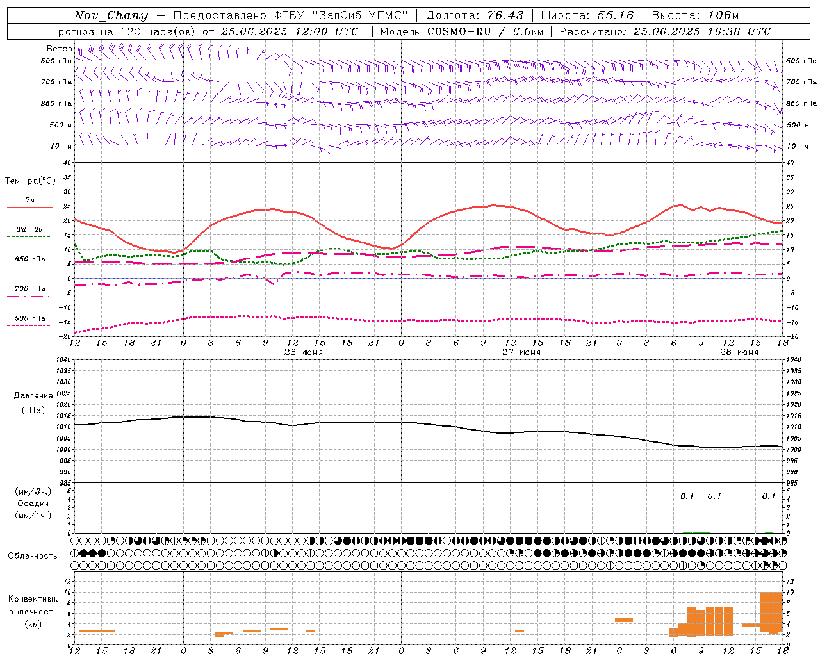820x656 pixels.
Task: Click the "Давление" pressure panel label
Action: [33, 396]
